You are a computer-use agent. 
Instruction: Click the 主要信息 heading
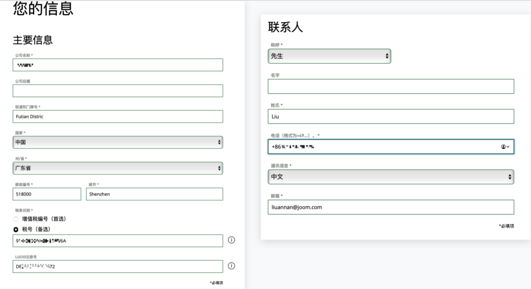[x=33, y=40]
